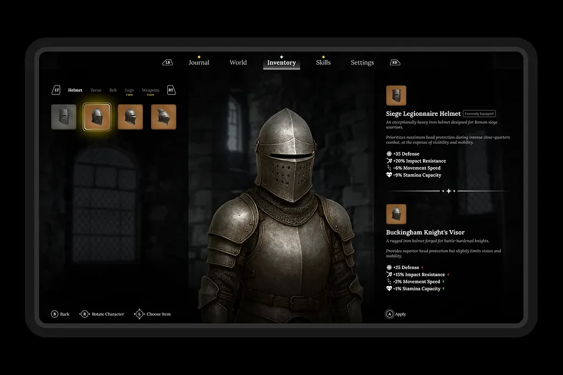Screen dimensions: 563x375
Task: Go to the Journal section
Action: click(x=199, y=62)
